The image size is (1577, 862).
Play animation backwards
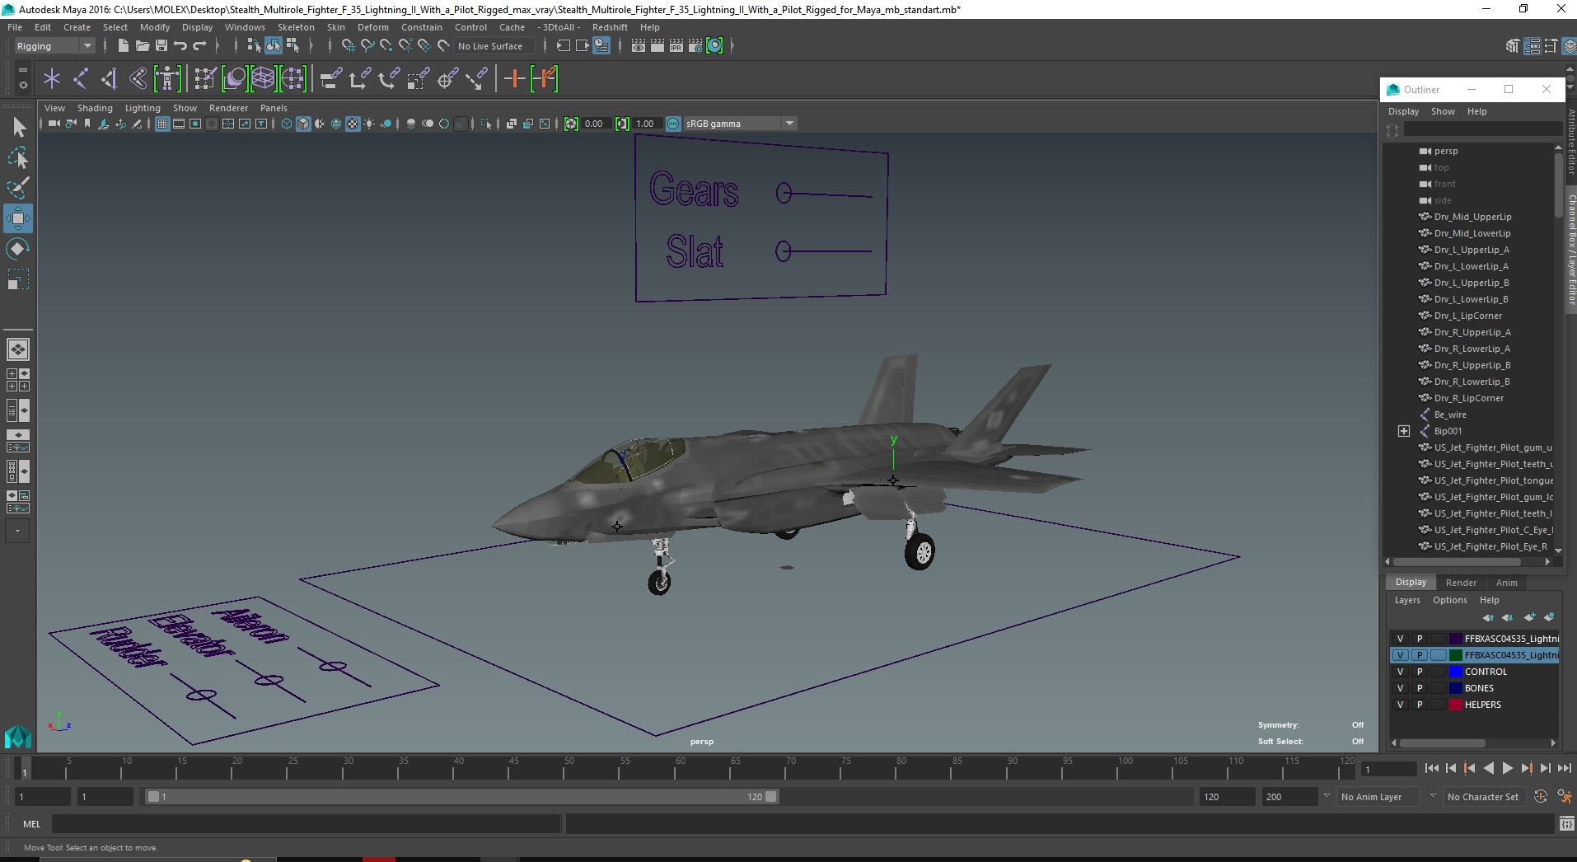pyautogui.click(x=1488, y=768)
